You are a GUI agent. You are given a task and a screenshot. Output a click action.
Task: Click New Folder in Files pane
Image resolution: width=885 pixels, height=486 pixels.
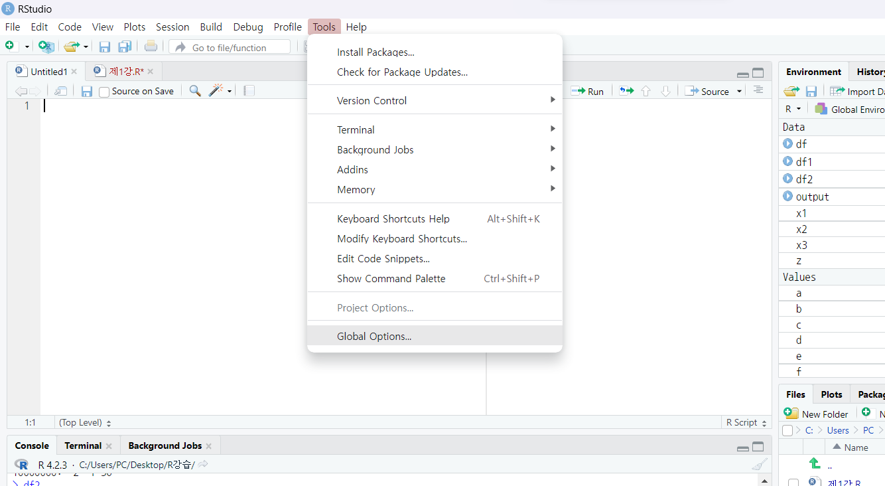pos(816,414)
